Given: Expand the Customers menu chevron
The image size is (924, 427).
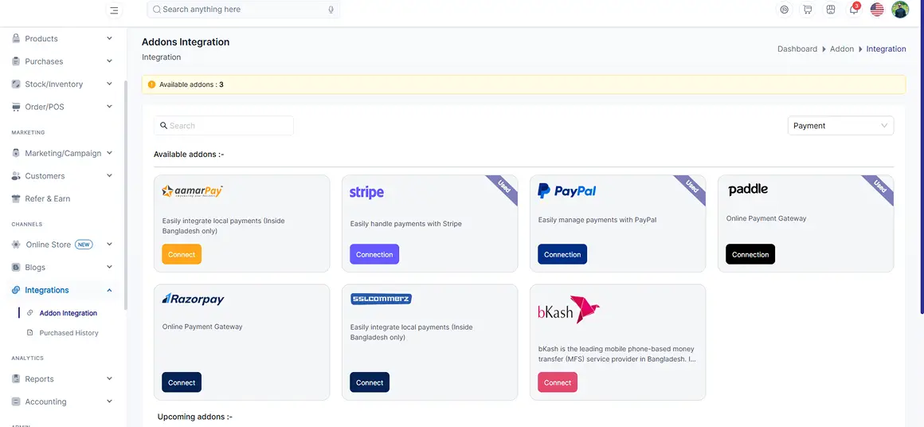Looking at the screenshot, I should [109, 176].
